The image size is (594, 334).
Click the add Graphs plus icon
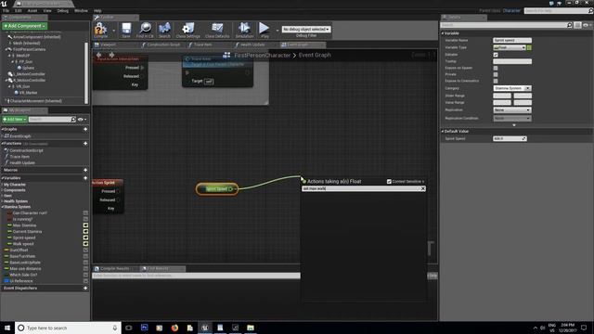pyautogui.click(x=85, y=129)
